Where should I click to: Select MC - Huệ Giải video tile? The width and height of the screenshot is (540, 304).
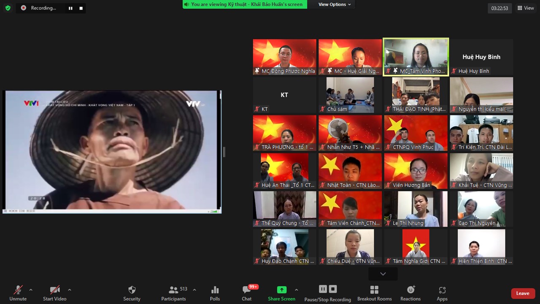click(x=350, y=57)
